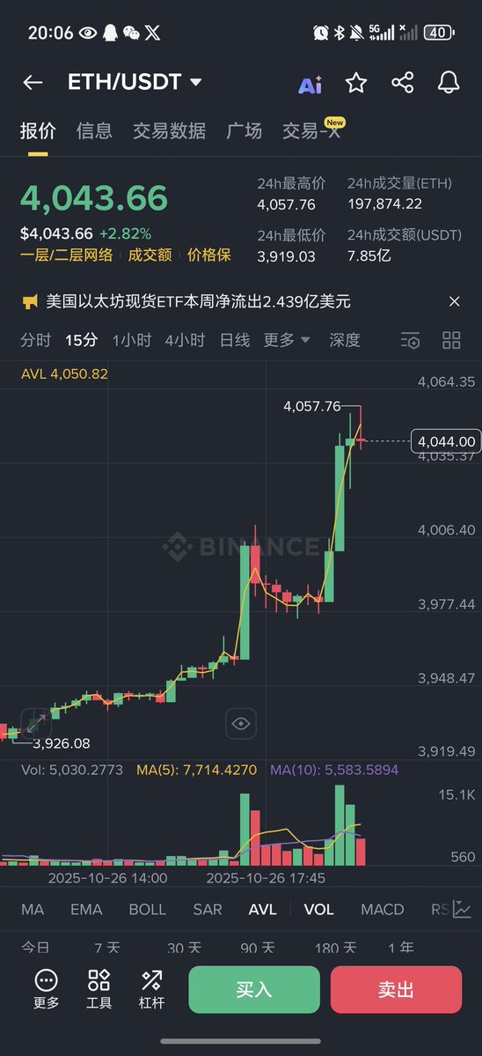482x1056 pixels.
Task: Open chart settings icon beside 深度
Action: point(410,340)
